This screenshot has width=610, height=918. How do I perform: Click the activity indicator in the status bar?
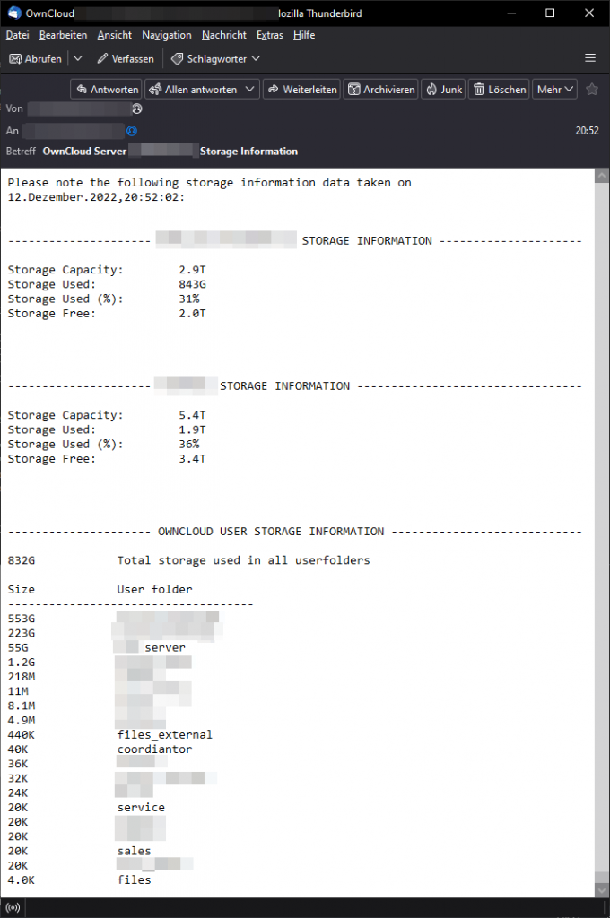13,907
